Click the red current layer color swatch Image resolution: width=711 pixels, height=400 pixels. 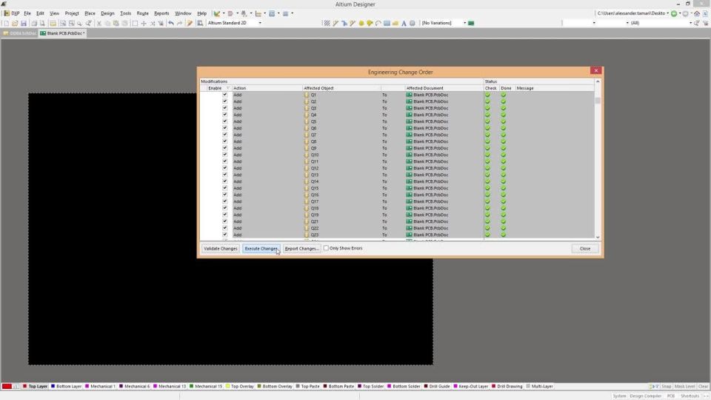coord(7,387)
